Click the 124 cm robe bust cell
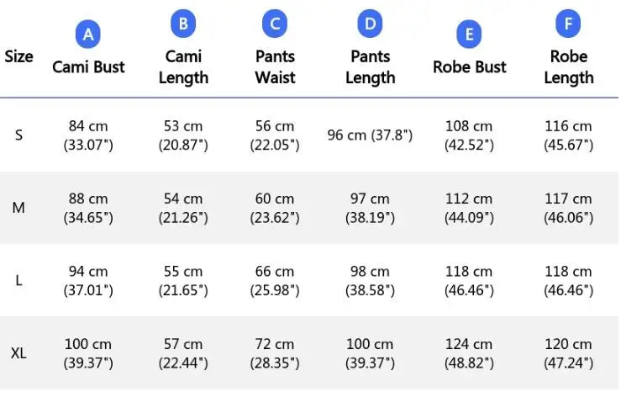The width and height of the screenshot is (621, 408). click(x=469, y=353)
